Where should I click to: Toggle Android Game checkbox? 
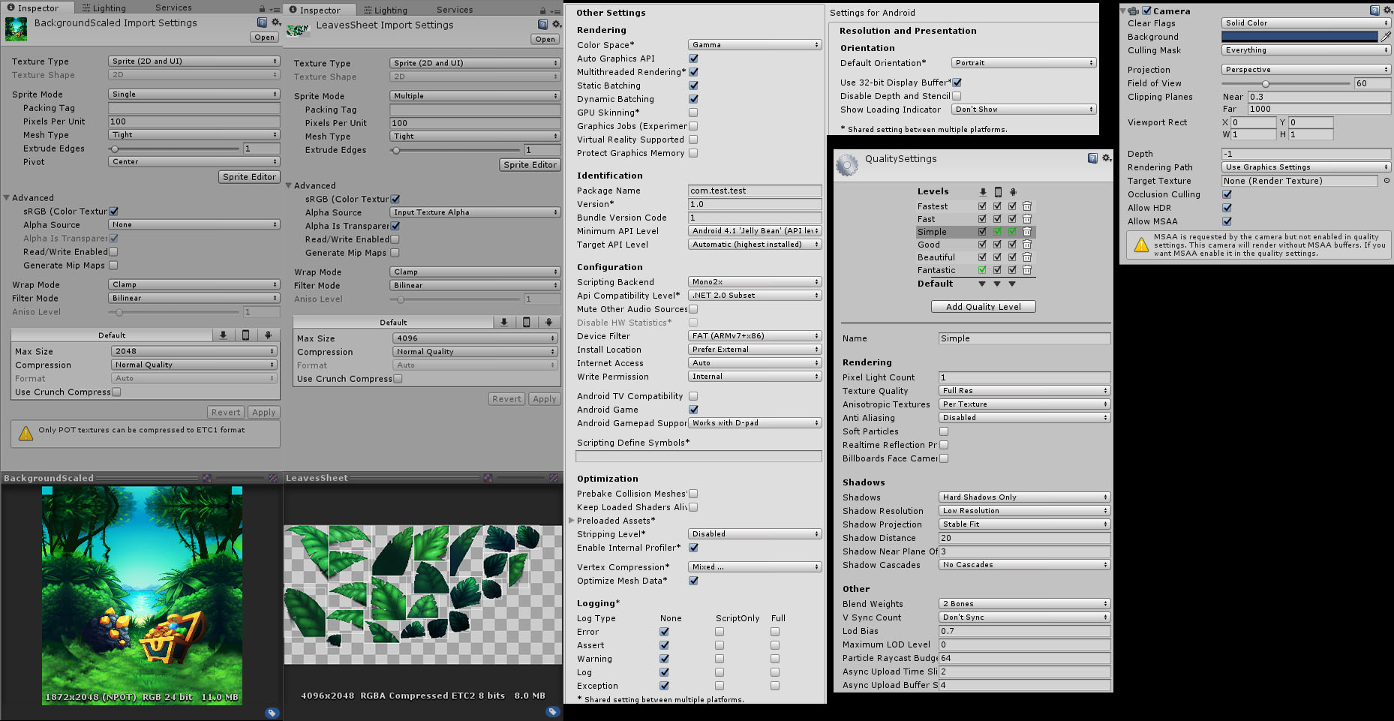[693, 410]
